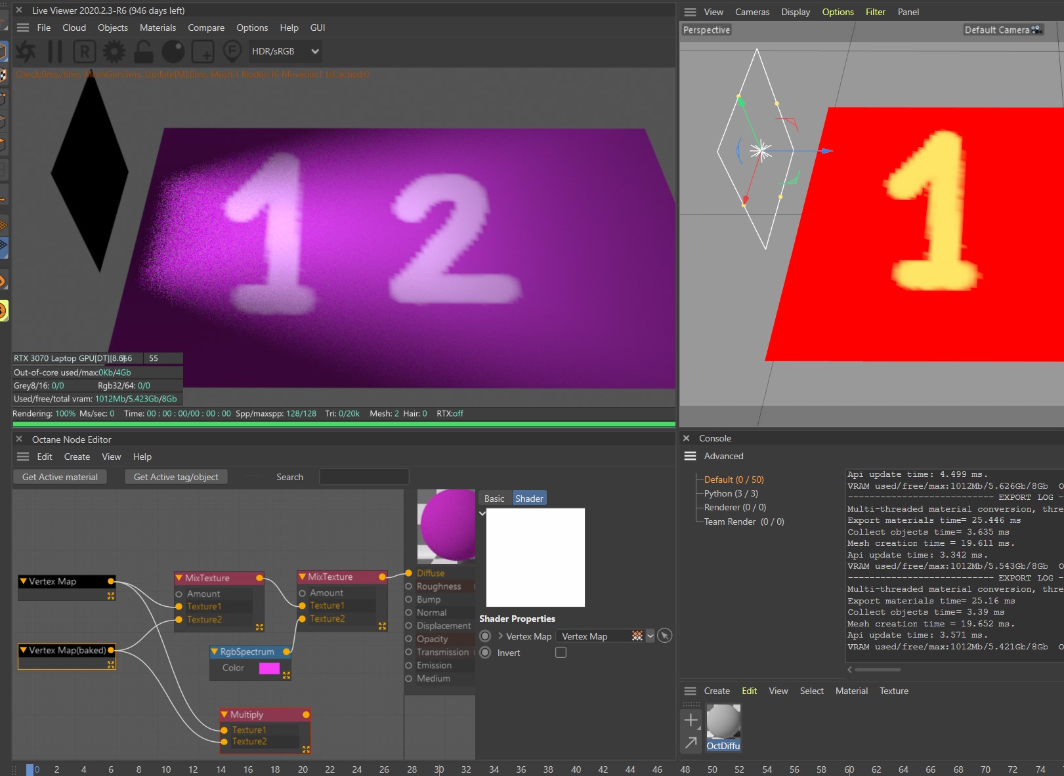Click the pick focus F icon
This screenshot has width=1064, height=776.
click(x=232, y=51)
